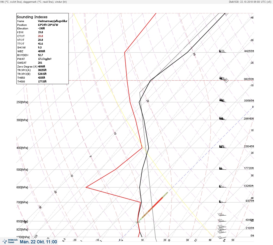Click the 'Sounding Indexes' title
The width and height of the screenshot is (273, 245).
(32, 17)
